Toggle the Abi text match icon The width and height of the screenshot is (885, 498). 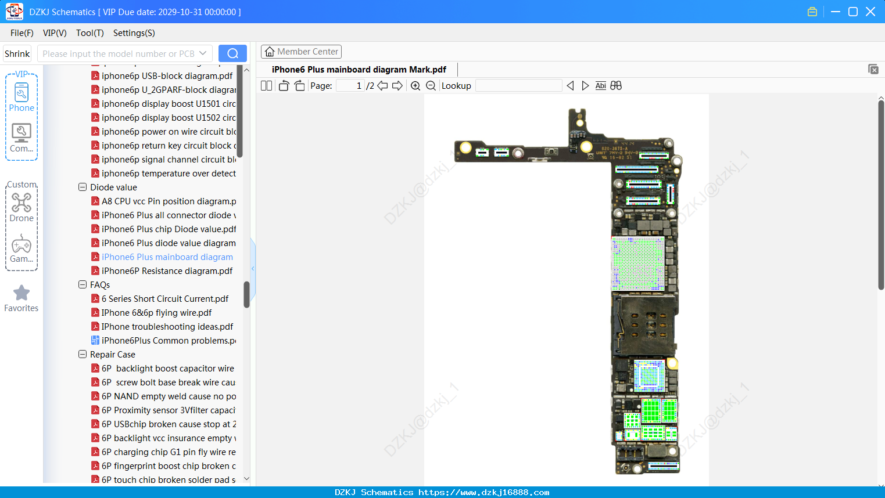tap(601, 86)
